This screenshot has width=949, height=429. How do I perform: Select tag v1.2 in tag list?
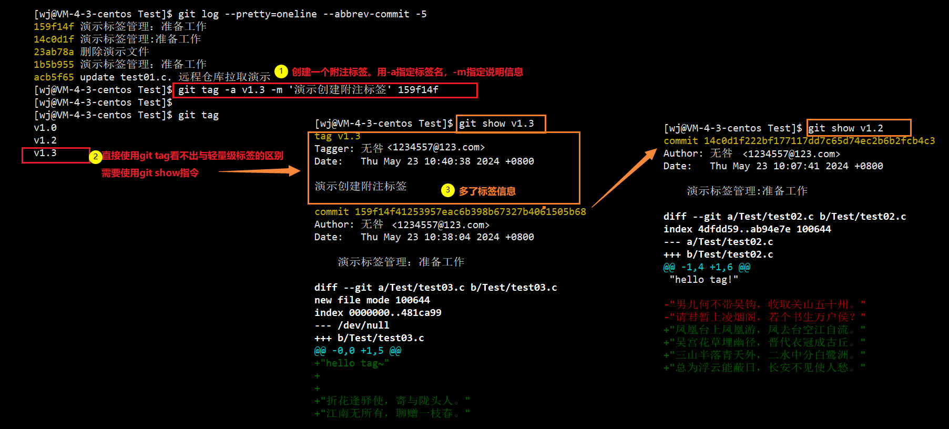tap(45, 140)
